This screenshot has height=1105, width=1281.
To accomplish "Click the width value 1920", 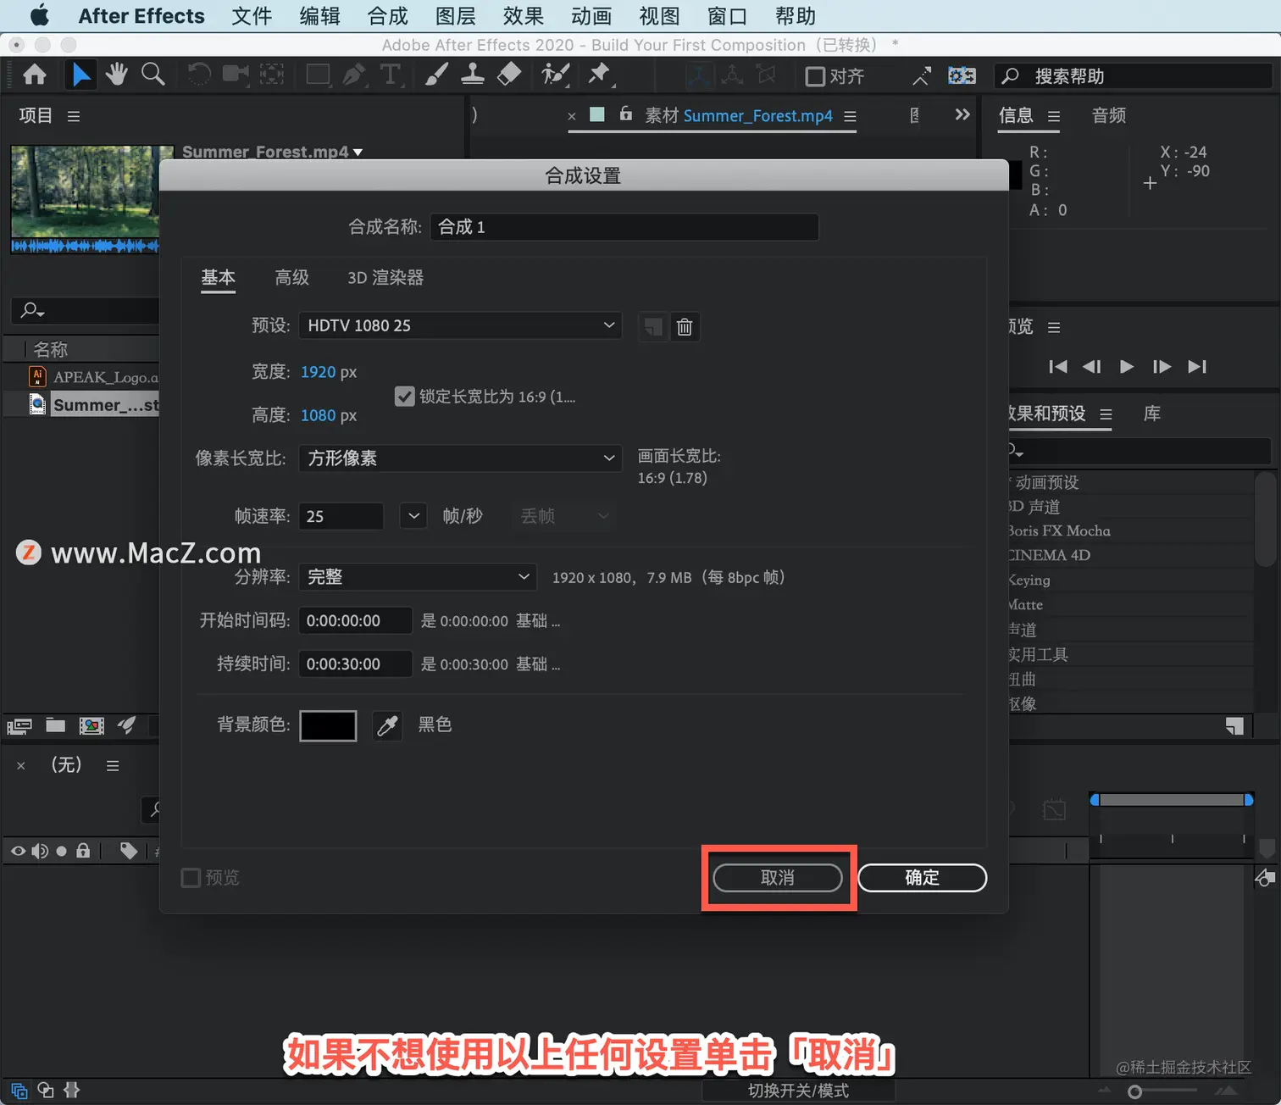I will click(318, 372).
